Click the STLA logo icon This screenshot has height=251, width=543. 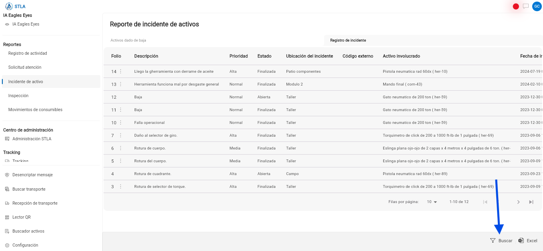(x=9, y=6)
